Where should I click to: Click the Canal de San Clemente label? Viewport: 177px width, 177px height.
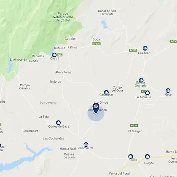click(x=107, y=13)
